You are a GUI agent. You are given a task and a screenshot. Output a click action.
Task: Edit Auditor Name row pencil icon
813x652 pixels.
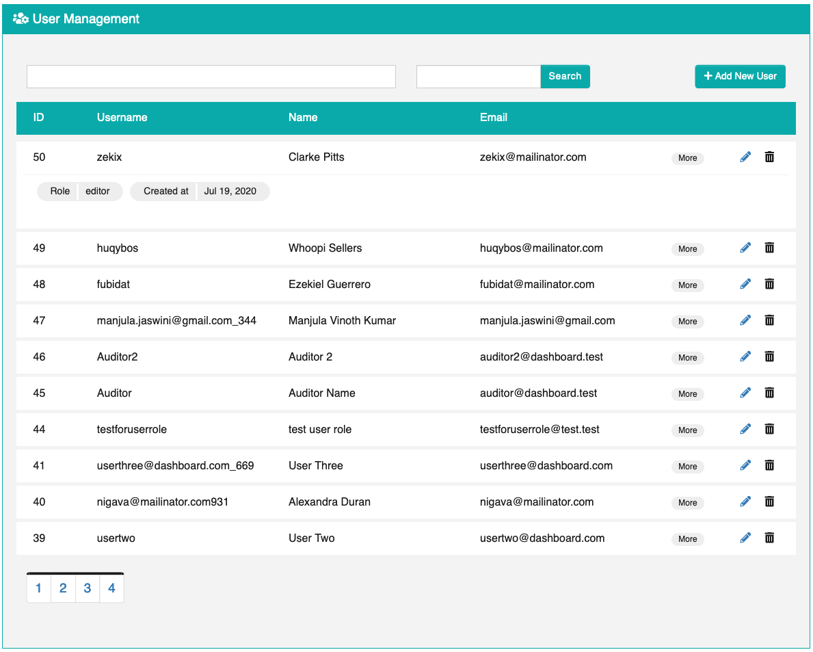745,393
